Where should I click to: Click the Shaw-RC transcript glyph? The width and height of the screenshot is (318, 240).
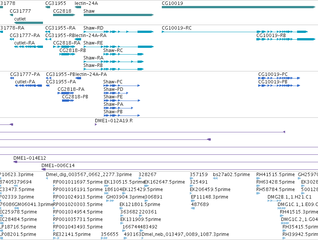(x=124, y=54)
